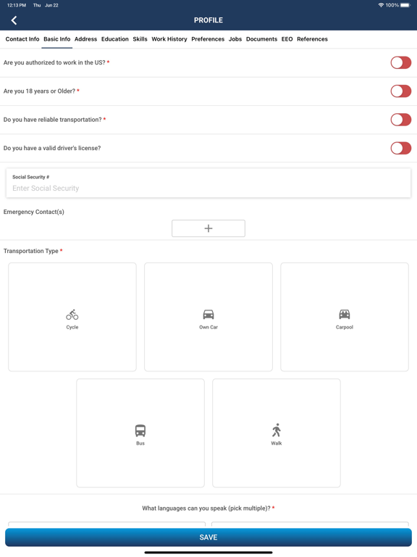Add an emergency contact with plus button

click(208, 228)
